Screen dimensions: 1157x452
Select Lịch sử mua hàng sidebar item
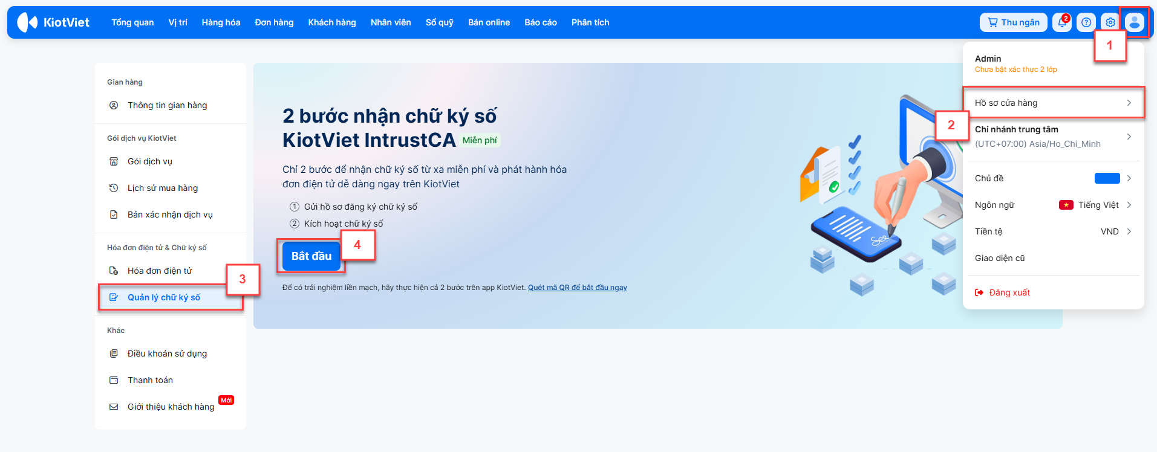tap(171, 188)
